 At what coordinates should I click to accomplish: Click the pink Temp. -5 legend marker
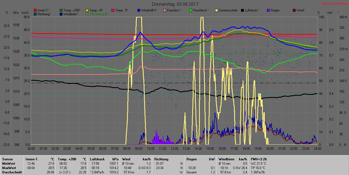(x=113, y=10)
